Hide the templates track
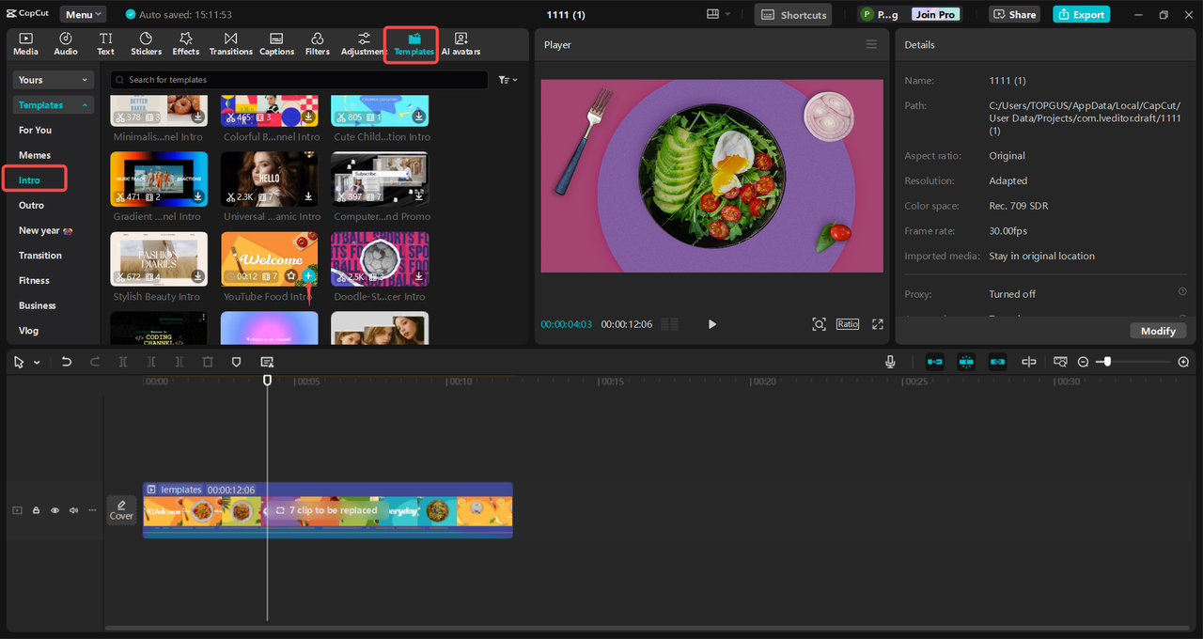 tap(55, 510)
